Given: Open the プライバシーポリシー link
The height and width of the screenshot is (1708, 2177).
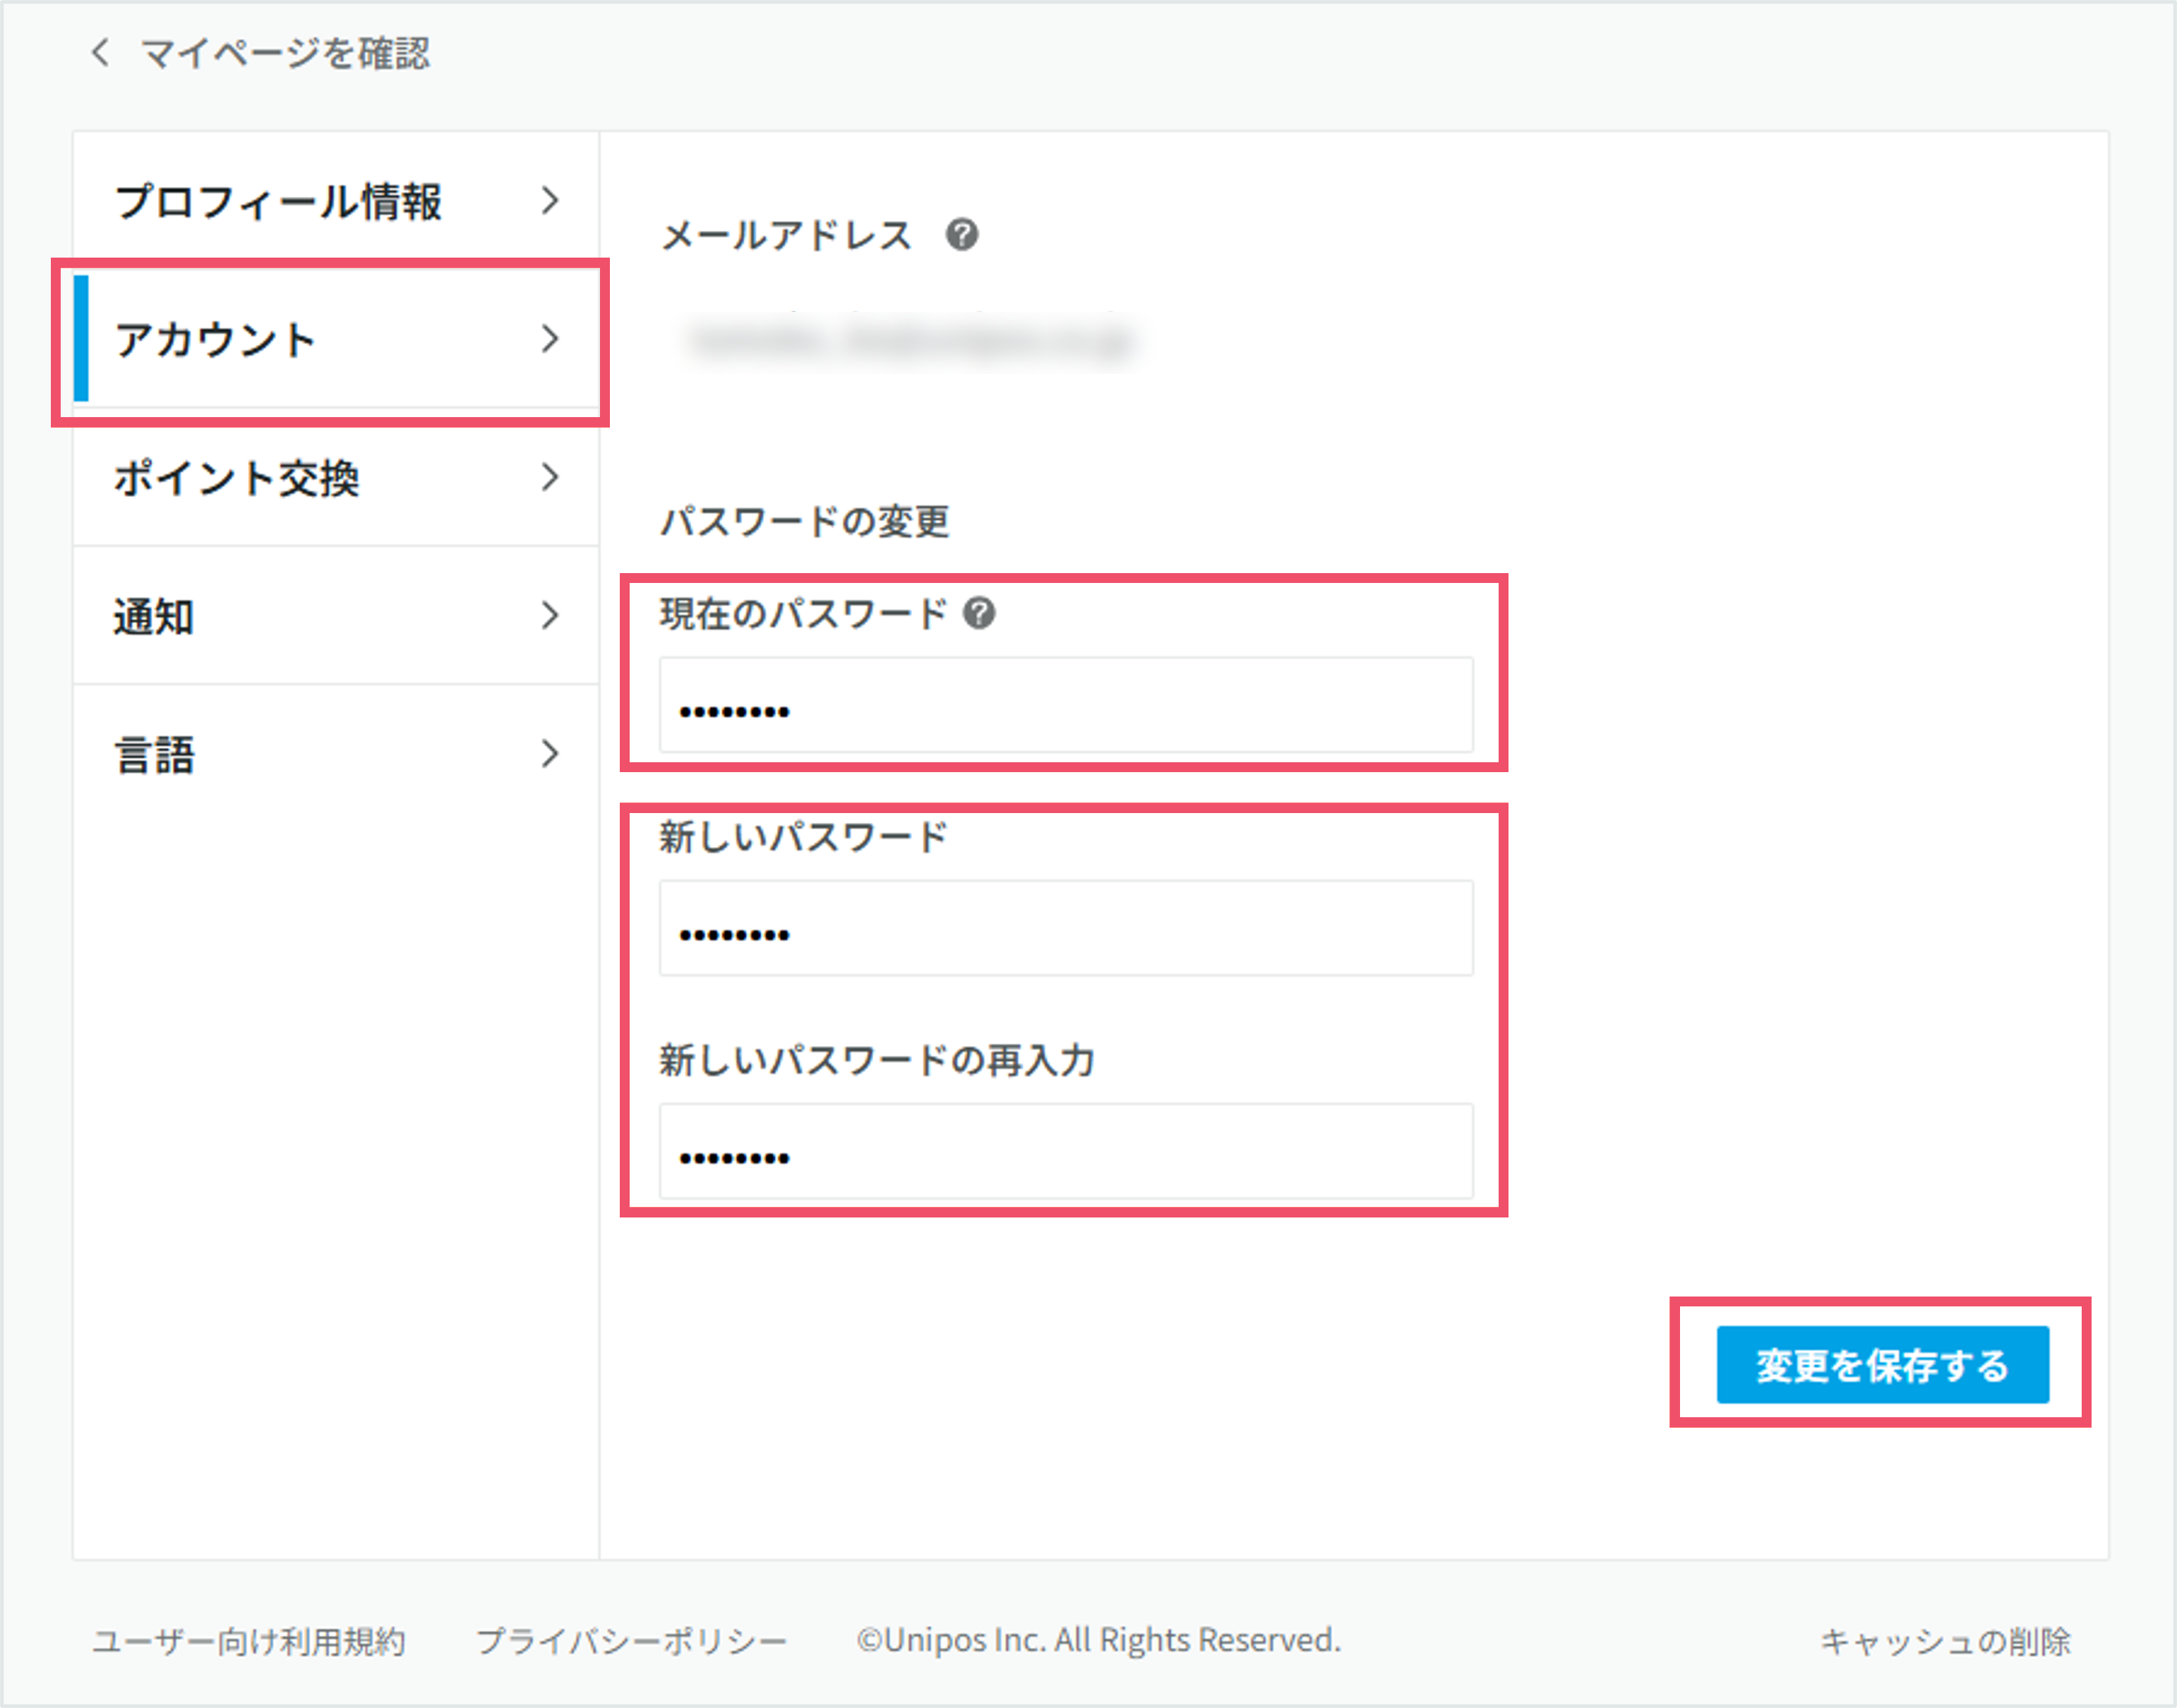Looking at the screenshot, I should [631, 1641].
